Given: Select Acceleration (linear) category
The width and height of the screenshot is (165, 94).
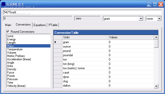Looking at the screenshot, I should pyautogui.click(x=29, y=59).
